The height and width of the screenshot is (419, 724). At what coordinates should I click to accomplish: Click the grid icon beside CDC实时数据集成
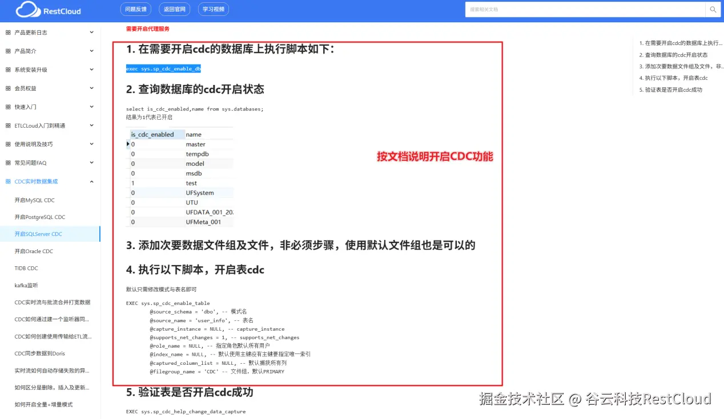(8, 181)
